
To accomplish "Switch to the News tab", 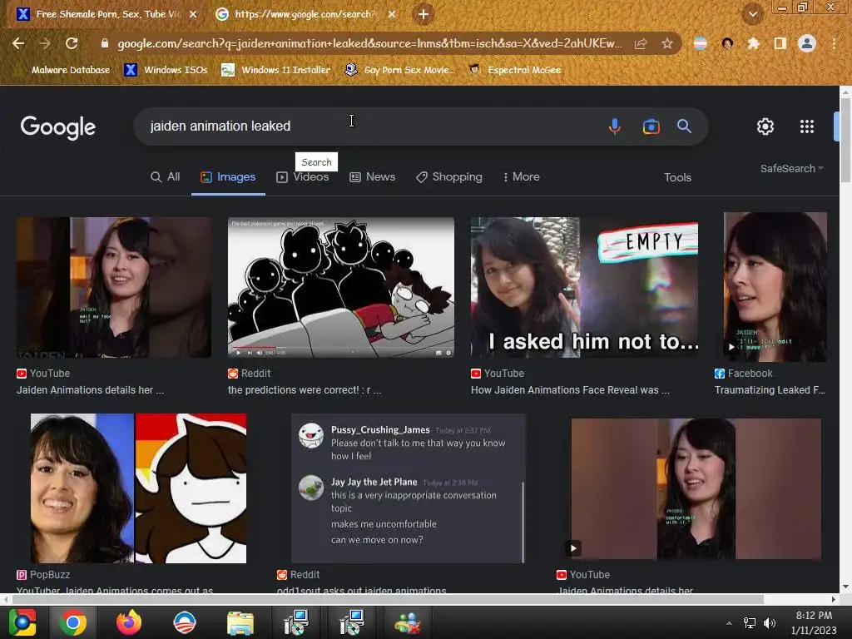I will pos(372,177).
